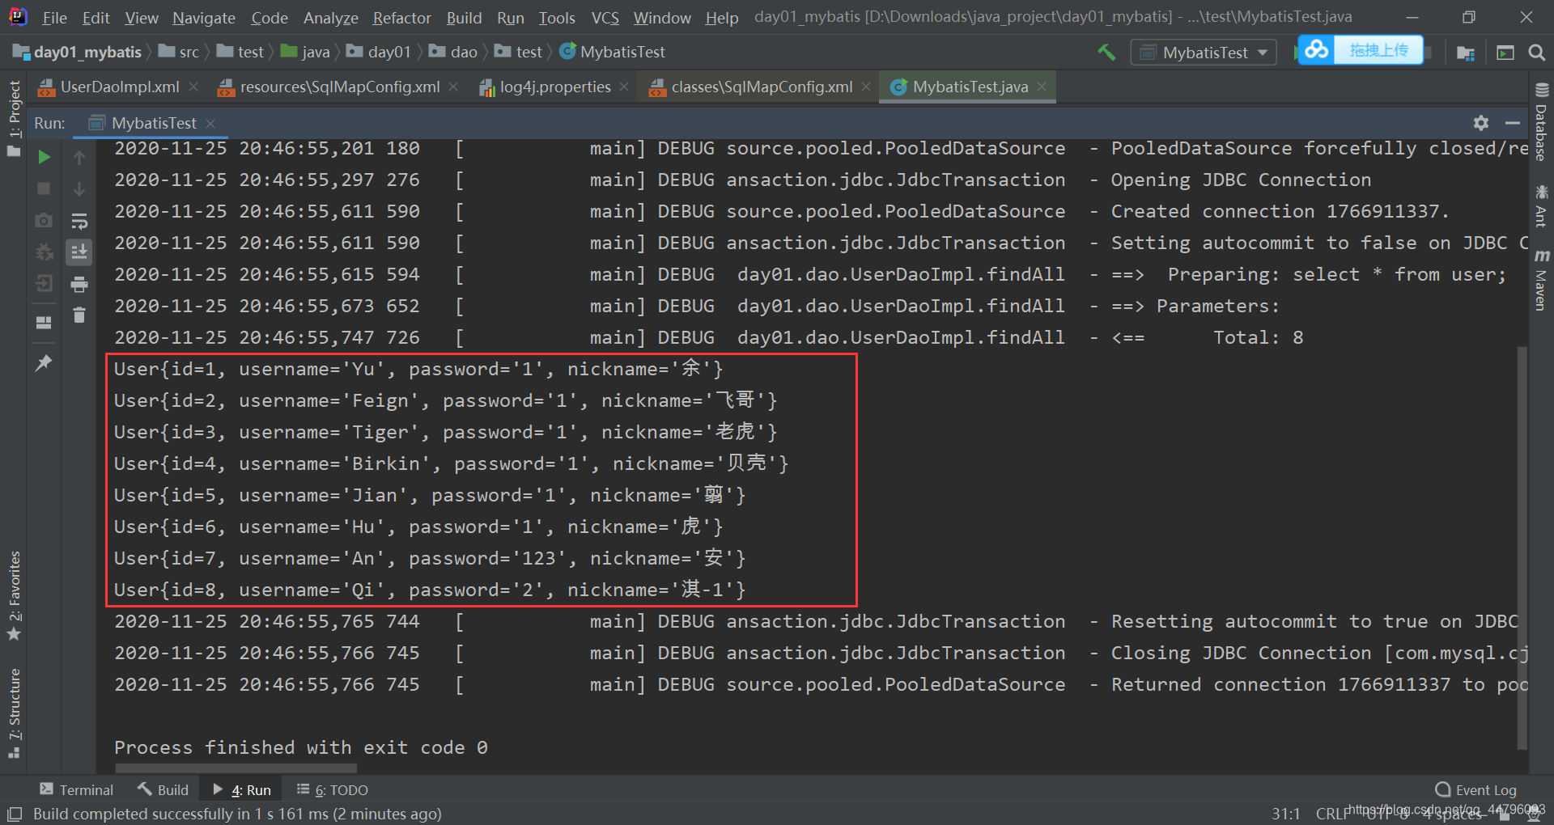Screen dimensions: 1554x825
Task: Open Run panel settings gear
Action: 1481,123
